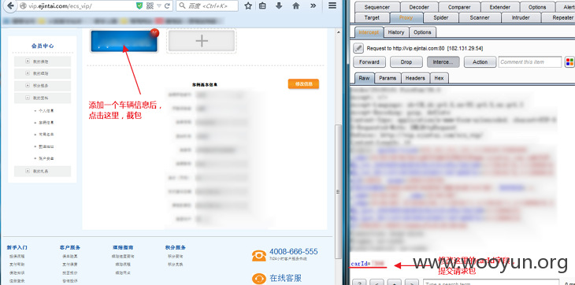575x285 pixels.
Task: Select the Burp Proxy tab
Action: (x=406, y=17)
